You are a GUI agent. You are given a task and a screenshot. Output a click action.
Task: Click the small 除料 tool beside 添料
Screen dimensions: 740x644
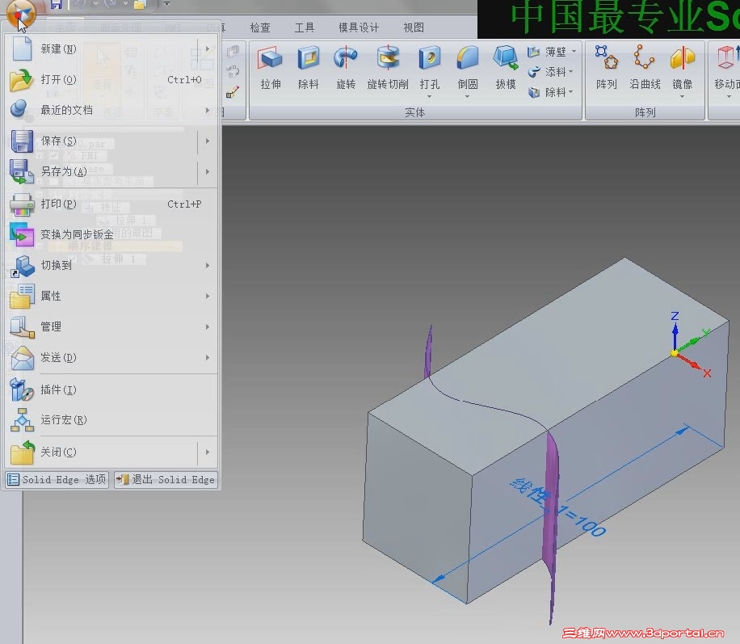click(547, 92)
